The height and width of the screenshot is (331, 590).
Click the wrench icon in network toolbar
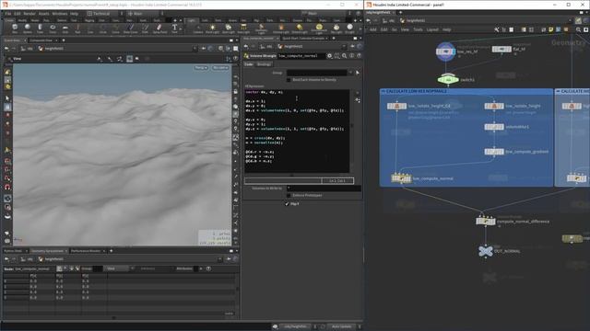click(x=497, y=29)
